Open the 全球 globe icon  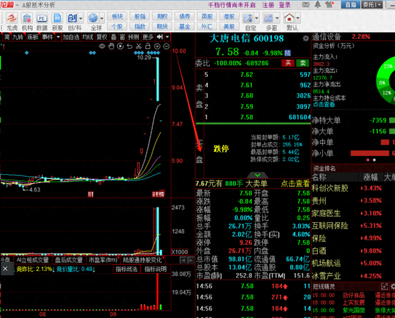tap(93, 18)
